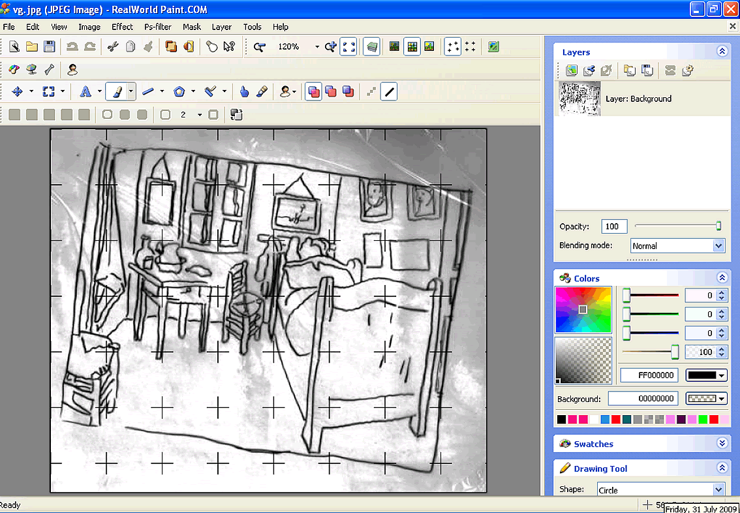
Task: Zoom out with the magnifier minus icon
Action: point(259,46)
